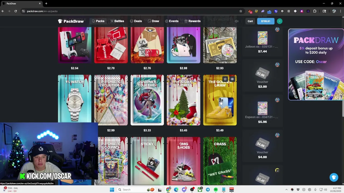Open the 1% Watch pack
The height and width of the screenshot is (193, 344).
point(74,98)
